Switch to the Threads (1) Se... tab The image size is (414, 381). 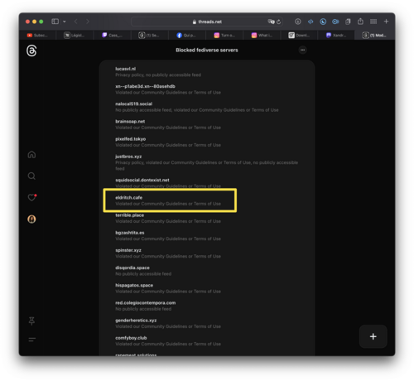click(x=149, y=36)
